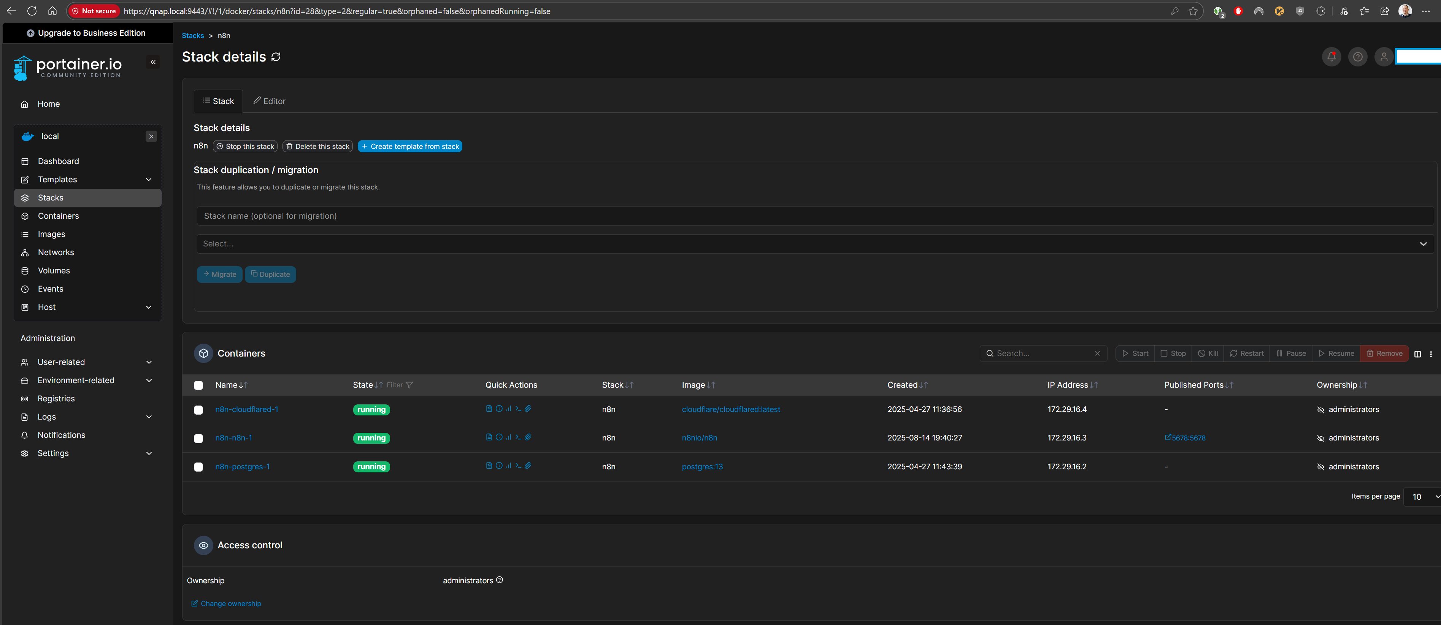Refresh stack details with reload icon

pos(276,57)
